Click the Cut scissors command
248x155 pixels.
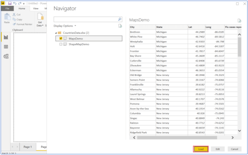[17, 14]
